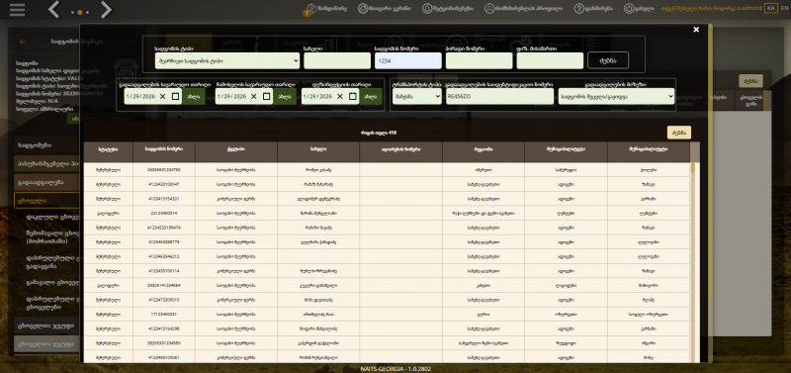This screenshot has width=791, height=373.
Task: Switch language to EN
Action: [783, 8]
